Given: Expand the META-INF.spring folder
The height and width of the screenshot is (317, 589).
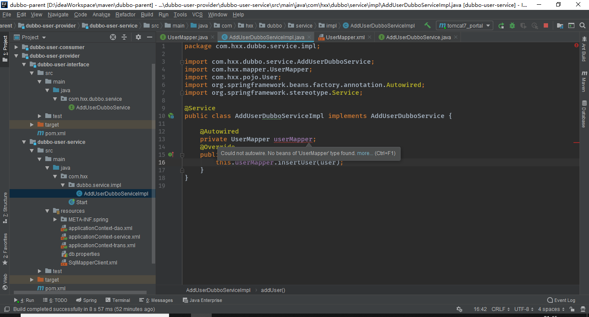Looking at the screenshot, I should pos(55,220).
